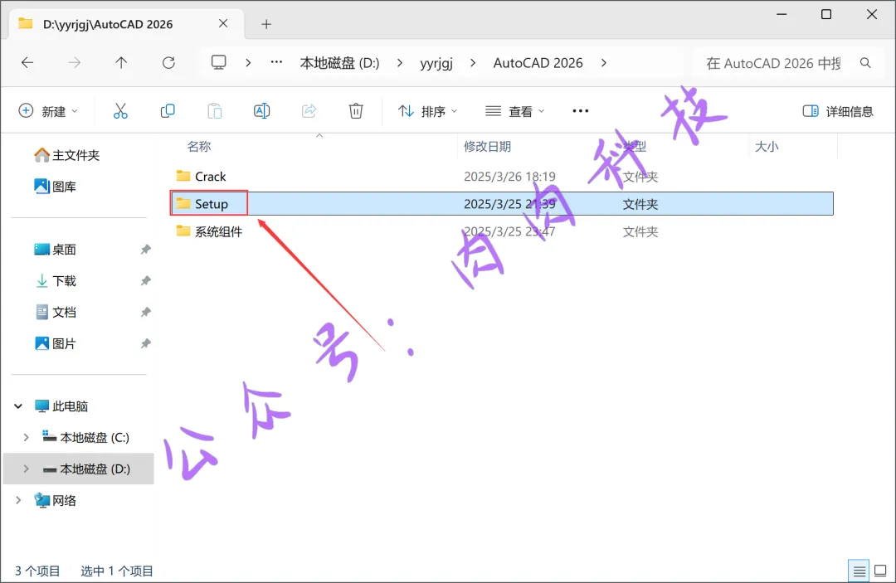Viewport: 896px width, 583px height.
Task: Toggle the 详细信息 details pane
Action: (x=838, y=111)
